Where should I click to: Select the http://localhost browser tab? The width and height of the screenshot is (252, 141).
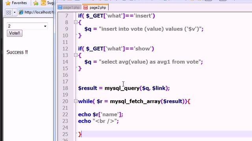[36, 12]
